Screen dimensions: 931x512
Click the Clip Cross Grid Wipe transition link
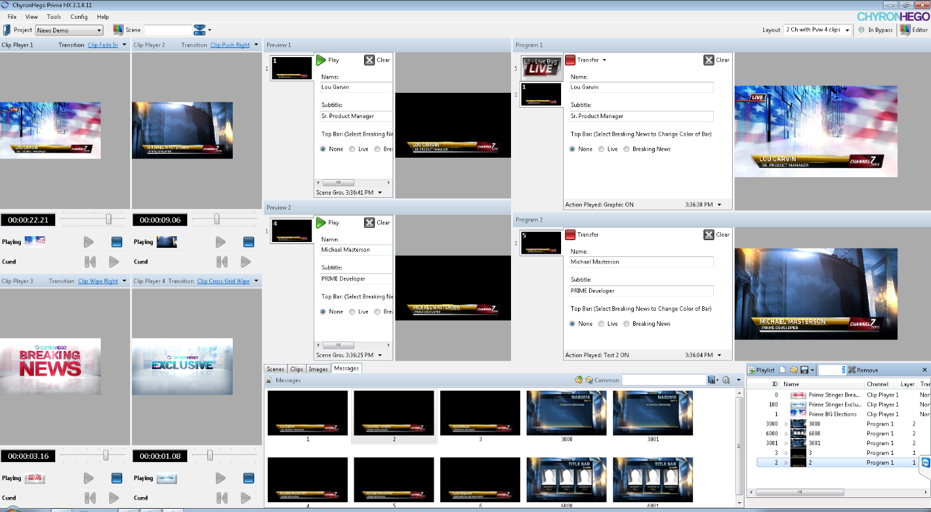click(x=223, y=281)
